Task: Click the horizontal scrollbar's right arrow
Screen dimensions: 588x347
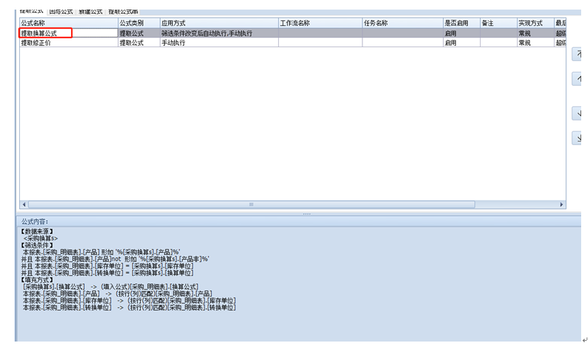Action: click(x=561, y=205)
